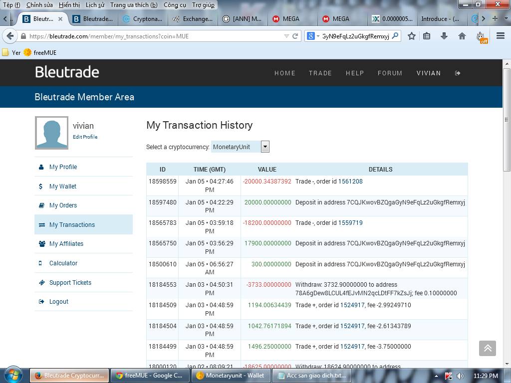Reload the page with refresh icon

click(295, 36)
